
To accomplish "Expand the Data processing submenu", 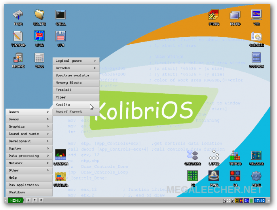I will coord(29,156).
